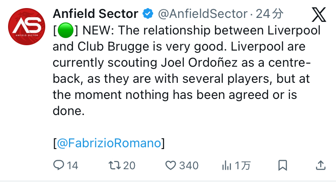Like the post with heart icon
This screenshot has width=336, height=188.
(170, 166)
